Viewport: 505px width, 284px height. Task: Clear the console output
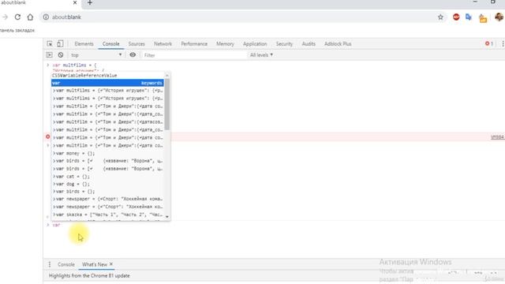(x=61, y=55)
